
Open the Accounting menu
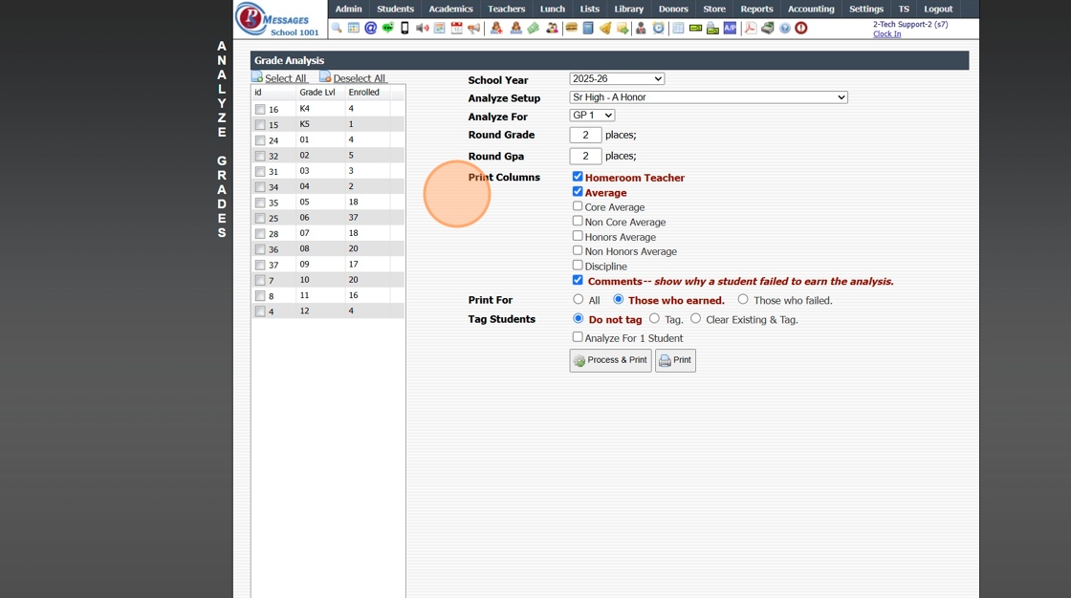pos(811,9)
